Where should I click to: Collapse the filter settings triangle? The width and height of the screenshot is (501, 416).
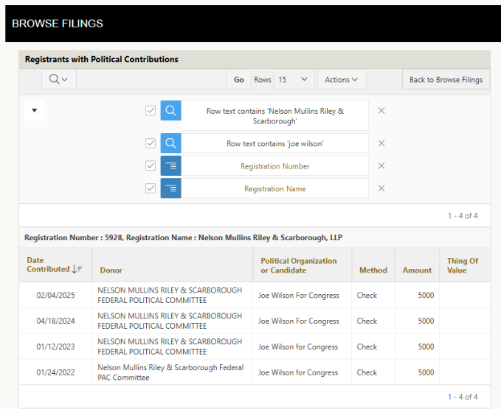click(x=34, y=111)
